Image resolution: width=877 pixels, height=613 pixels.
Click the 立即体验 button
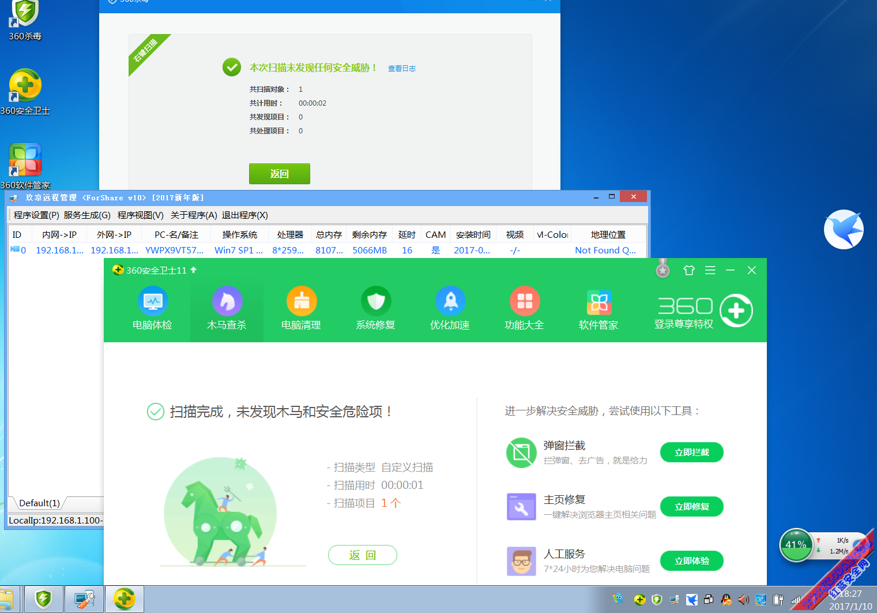[x=692, y=561]
